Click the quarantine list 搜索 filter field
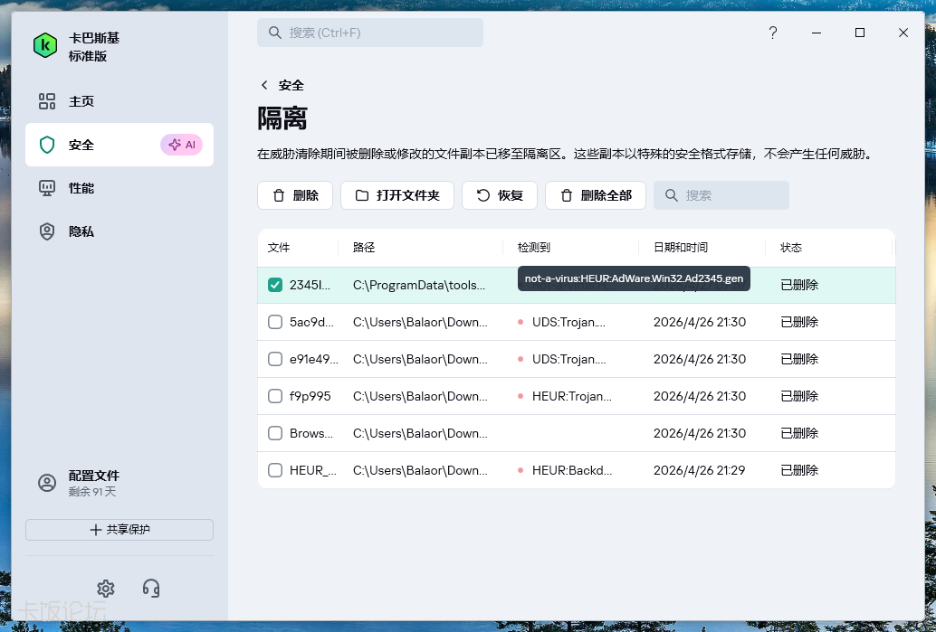The height and width of the screenshot is (632, 936). (721, 195)
